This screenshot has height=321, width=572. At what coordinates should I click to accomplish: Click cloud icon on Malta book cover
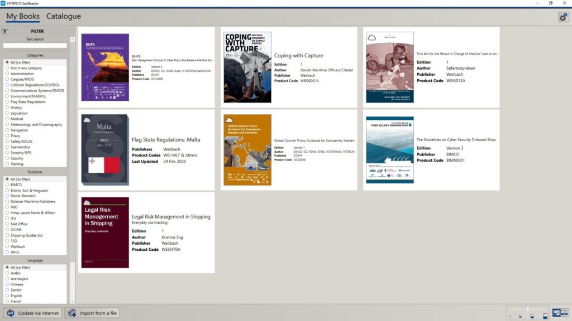point(87,119)
